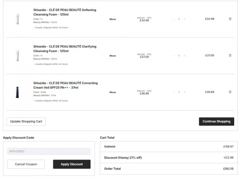Viewport: 242px width, 177px height.
Task: Open Softening Cleansing Foam product title
Action: tap(64, 12)
